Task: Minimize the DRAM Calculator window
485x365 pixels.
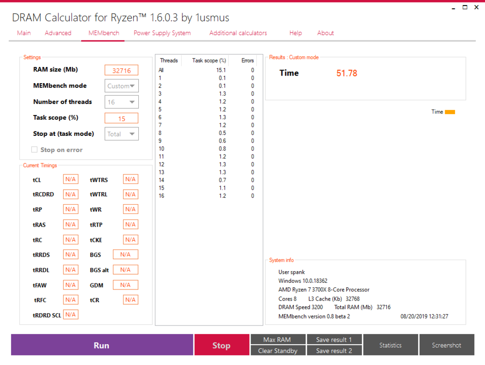Action: [454, 8]
